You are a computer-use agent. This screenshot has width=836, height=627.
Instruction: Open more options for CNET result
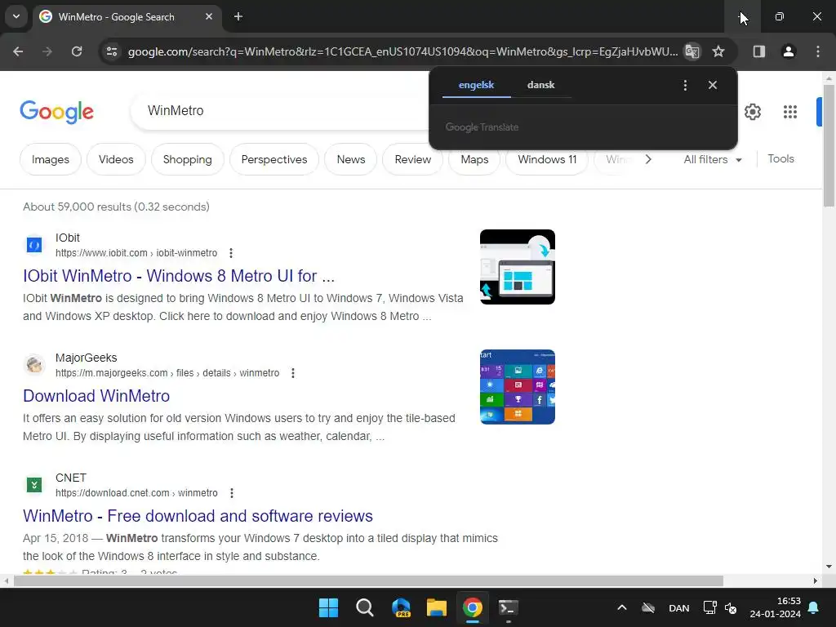(x=231, y=492)
